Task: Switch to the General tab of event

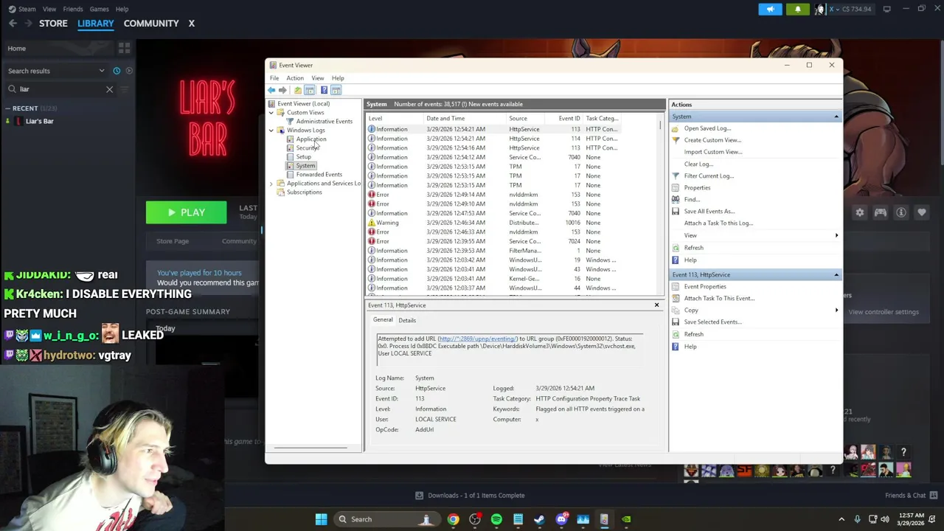Action: [x=383, y=319]
